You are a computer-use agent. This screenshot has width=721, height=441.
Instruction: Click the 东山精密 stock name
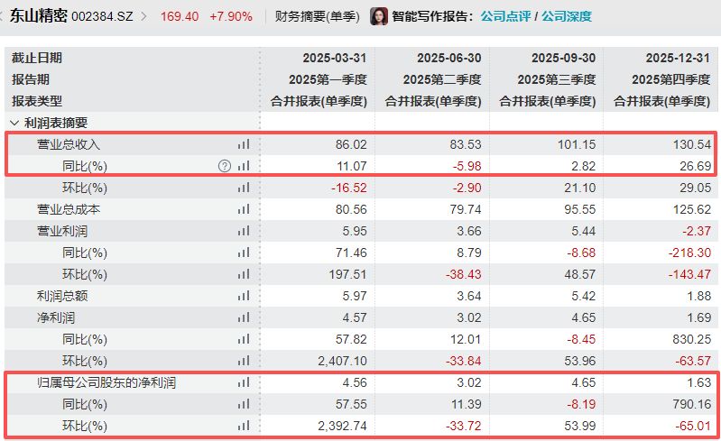point(39,16)
